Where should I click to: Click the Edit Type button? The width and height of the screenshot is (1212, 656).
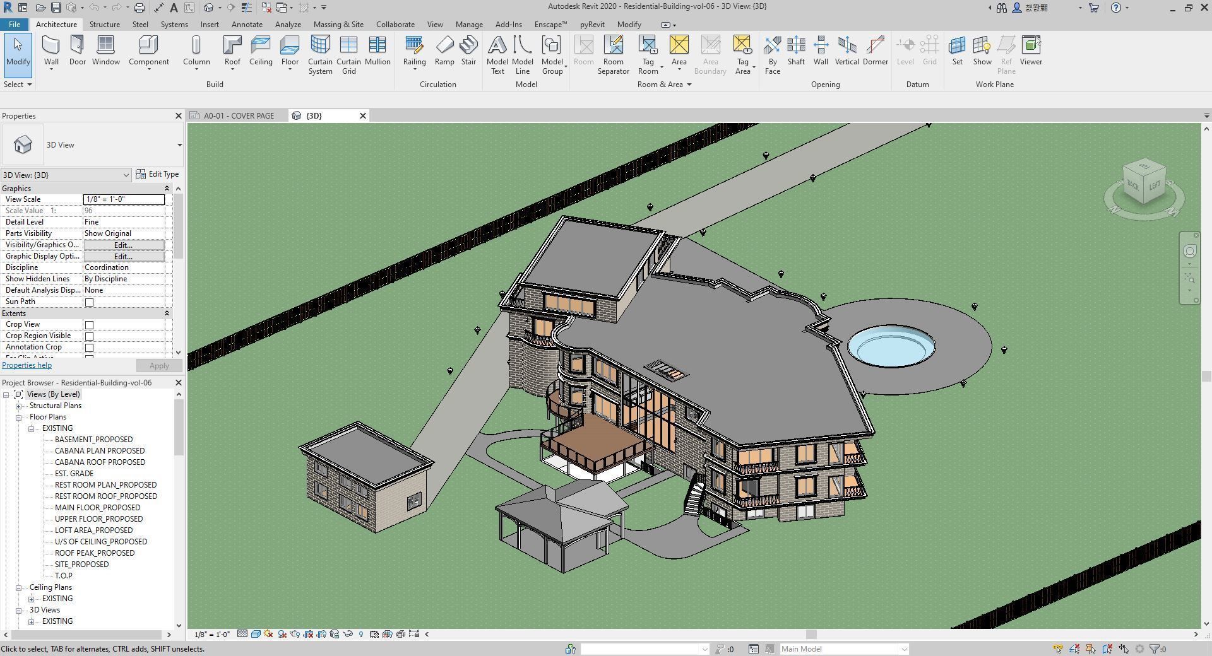[158, 174]
